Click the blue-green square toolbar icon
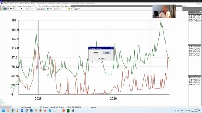 click(5, 8)
